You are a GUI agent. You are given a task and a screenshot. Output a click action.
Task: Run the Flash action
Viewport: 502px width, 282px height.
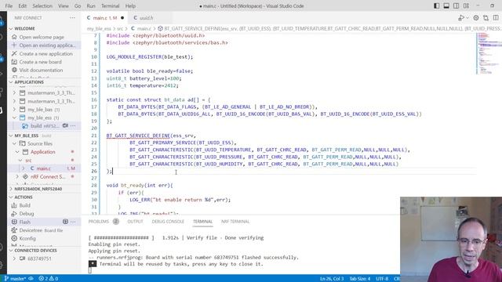[24, 222]
